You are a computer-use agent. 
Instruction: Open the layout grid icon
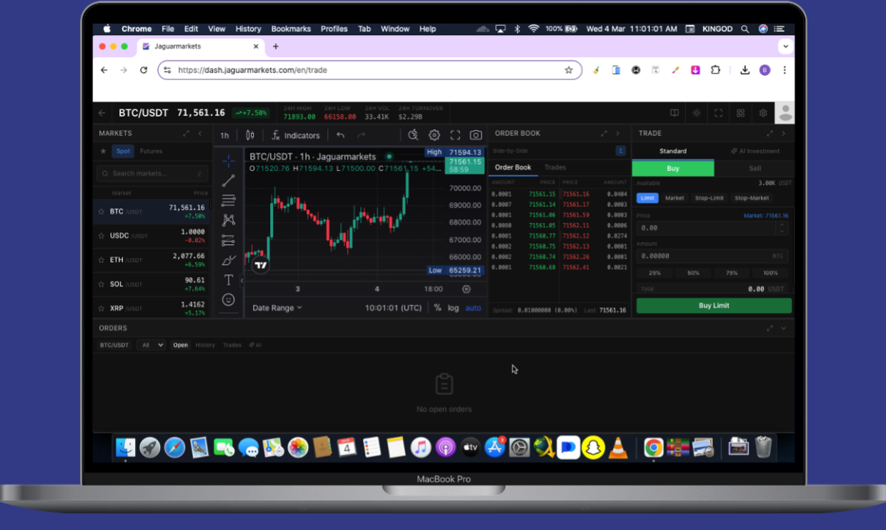coord(741,113)
